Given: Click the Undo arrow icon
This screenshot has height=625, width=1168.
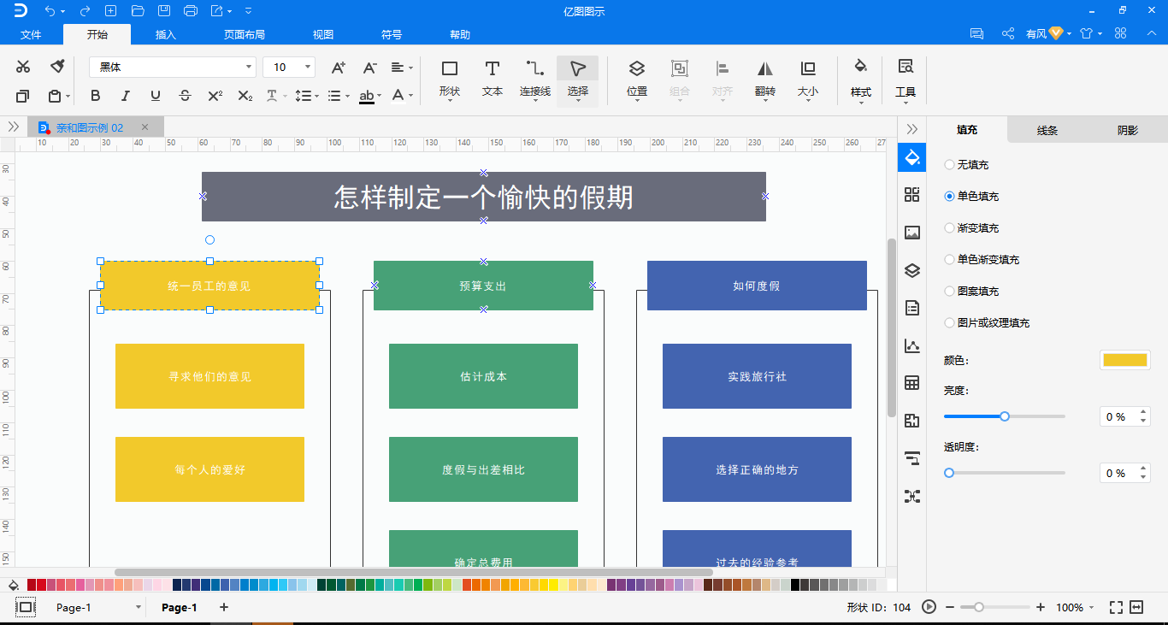Looking at the screenshot, I should coord(50,10).
